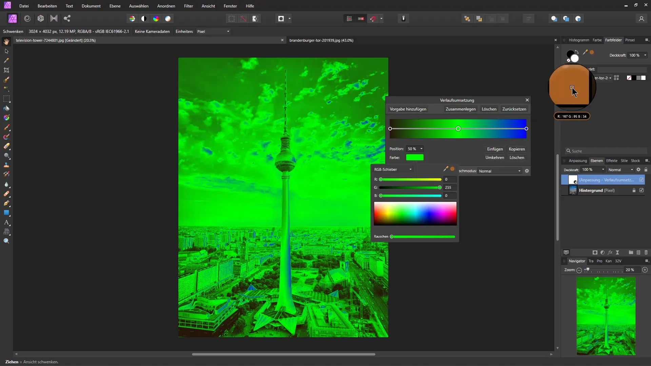Toggle the Quick Mask button

[x=281, y=19]
